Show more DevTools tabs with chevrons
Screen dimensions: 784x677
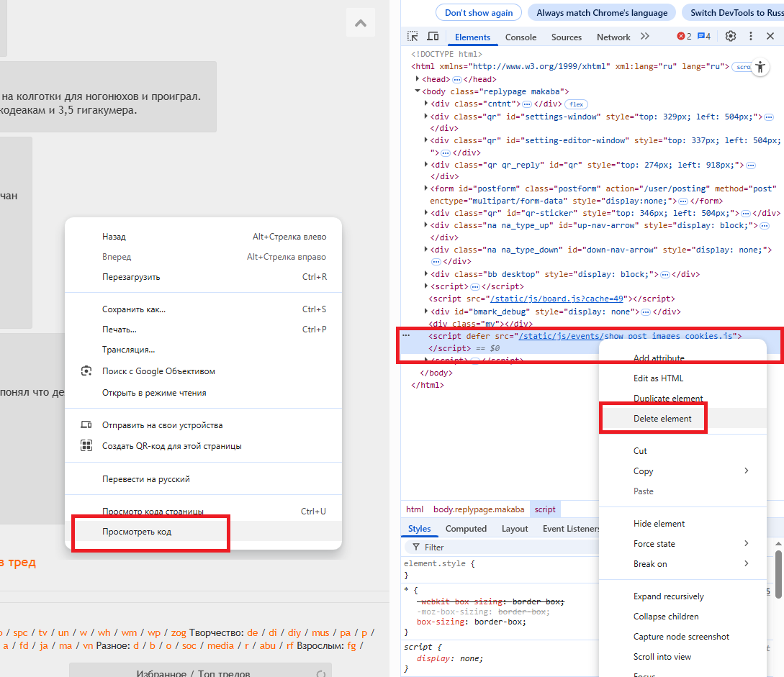[x=644, y=37]
